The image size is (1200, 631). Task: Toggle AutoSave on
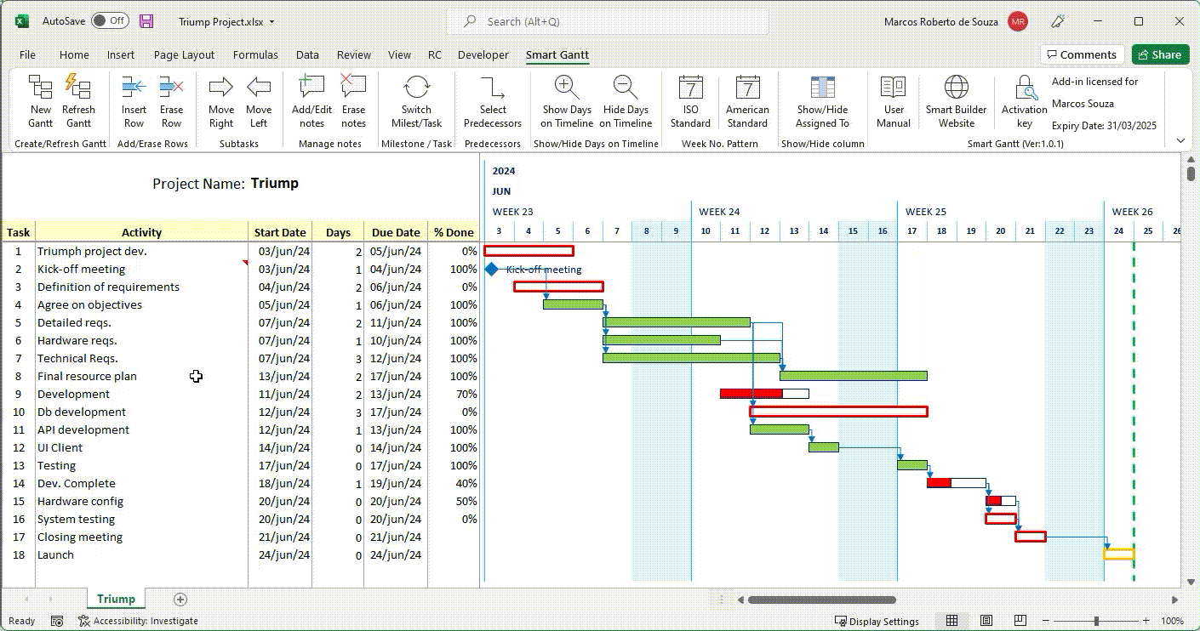(x=110, y=21)
